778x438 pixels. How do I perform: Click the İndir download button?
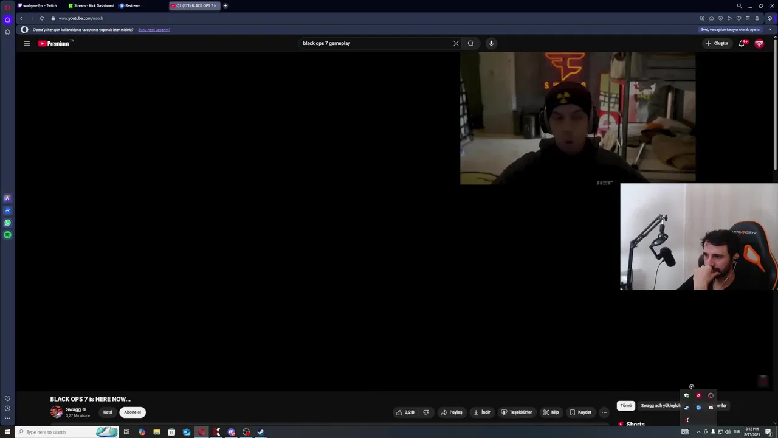click(482, 412)
